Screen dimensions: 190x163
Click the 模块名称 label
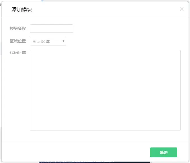pos(18,28)
